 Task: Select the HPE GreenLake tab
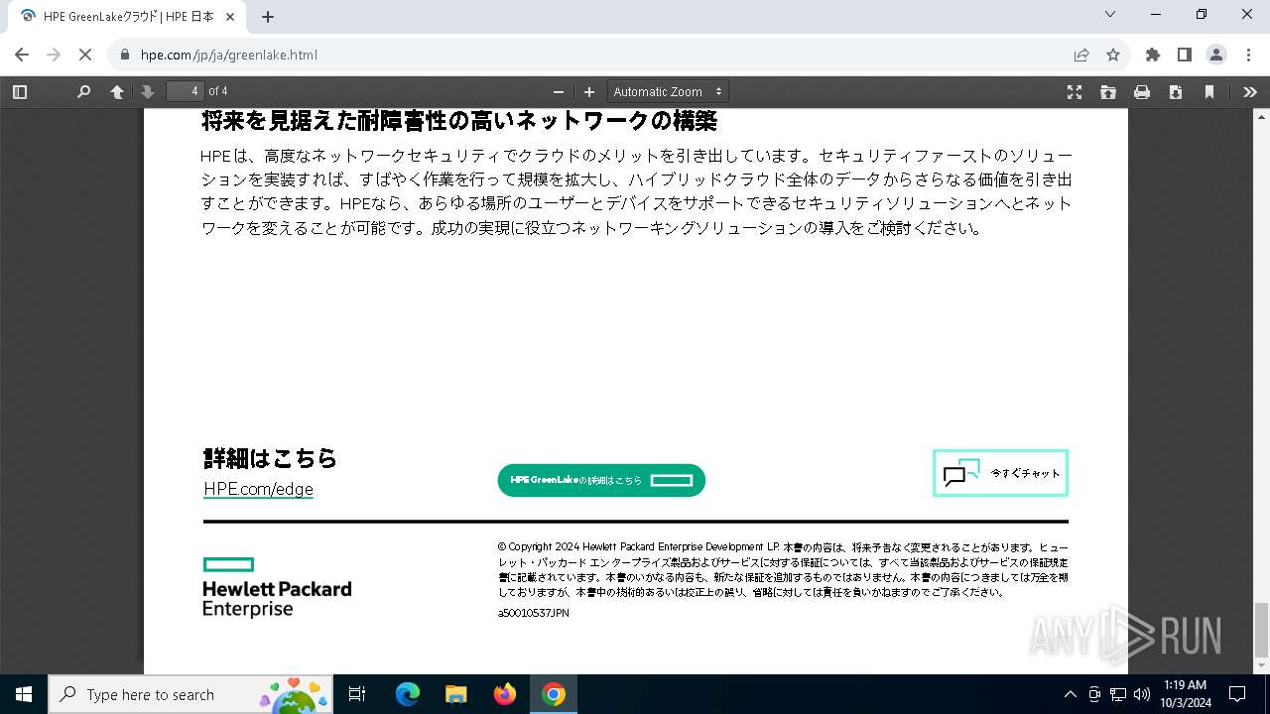[x=126, y=17]
